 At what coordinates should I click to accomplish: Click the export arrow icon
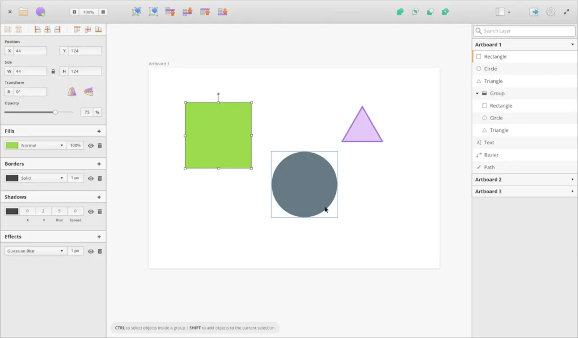tap(533, 11)
